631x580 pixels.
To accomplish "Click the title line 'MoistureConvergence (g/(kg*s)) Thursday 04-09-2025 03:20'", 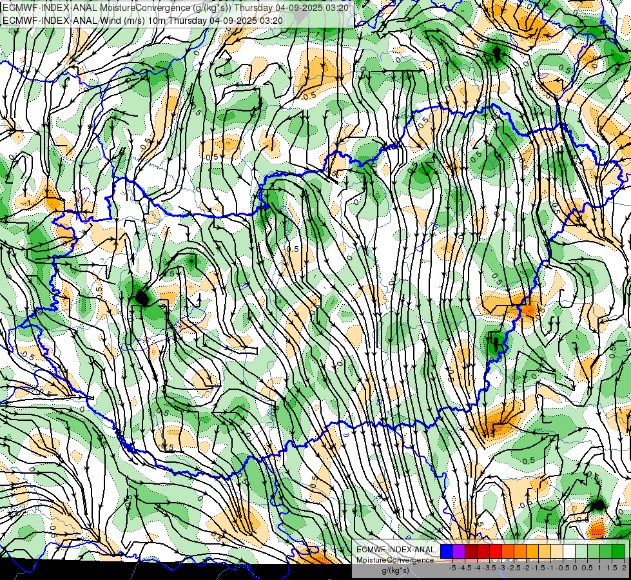I will pyautogui.click(x=225, y=8).
